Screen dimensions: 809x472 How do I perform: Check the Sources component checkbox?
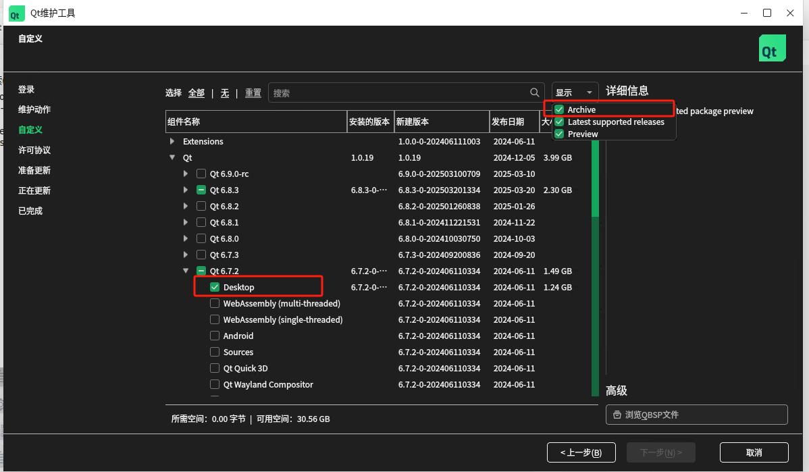coord(215,352)
